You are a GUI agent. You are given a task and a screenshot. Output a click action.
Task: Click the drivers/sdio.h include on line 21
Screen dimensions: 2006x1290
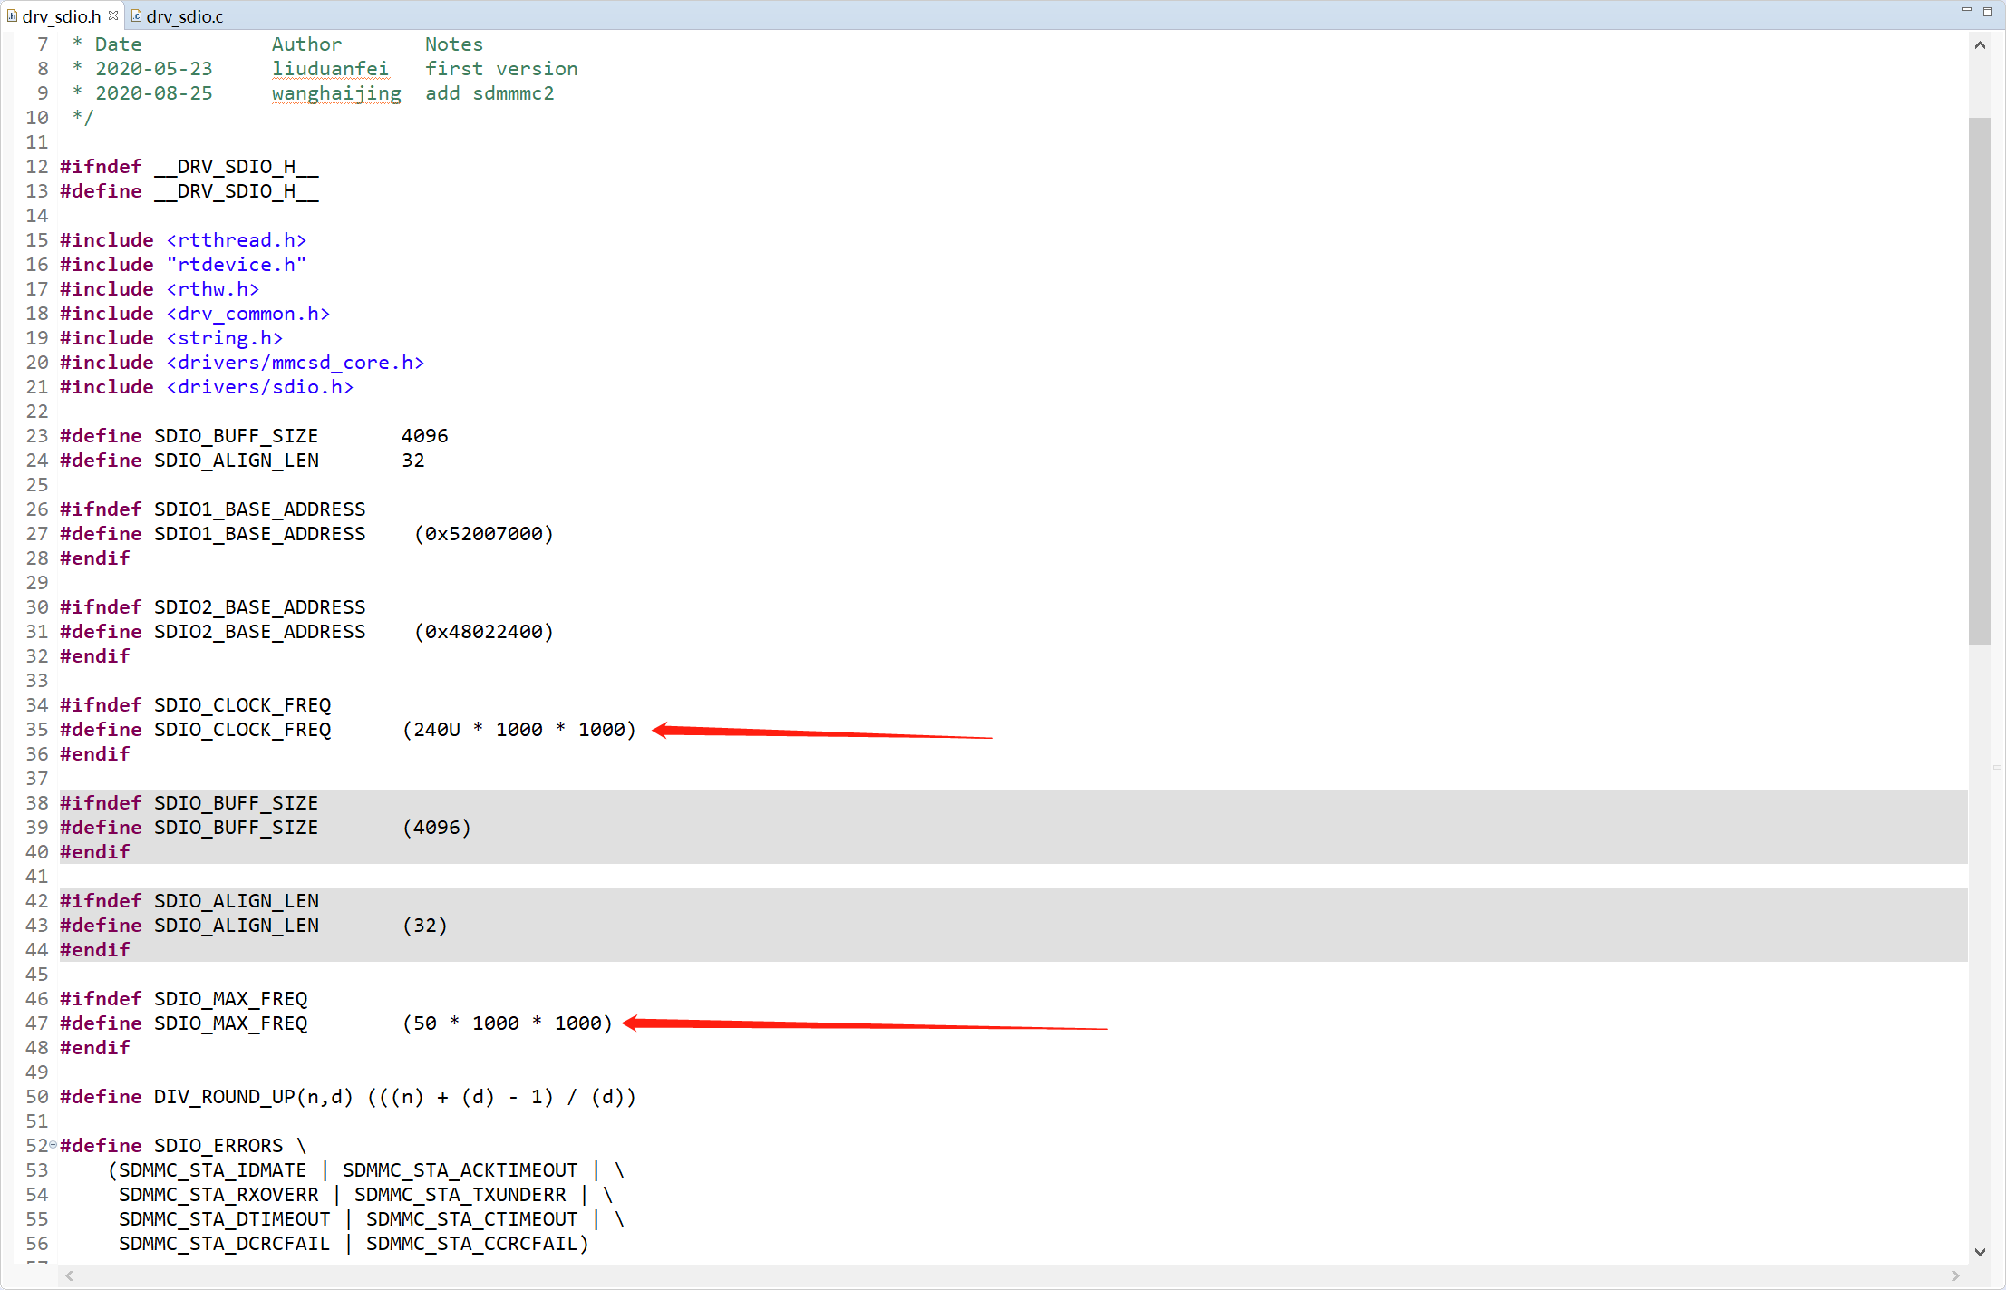[260, 387]
